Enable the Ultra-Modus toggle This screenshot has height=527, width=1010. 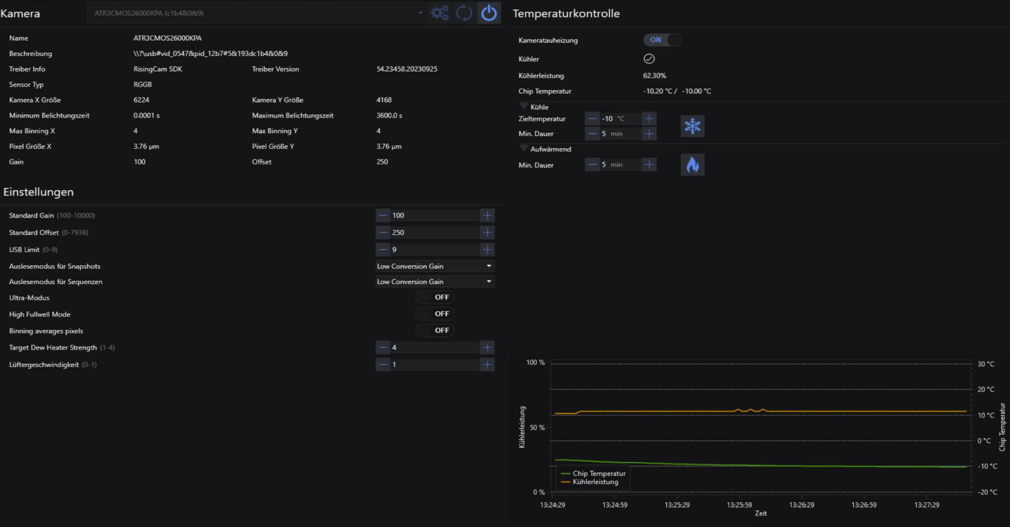click(x=435, y=297)
